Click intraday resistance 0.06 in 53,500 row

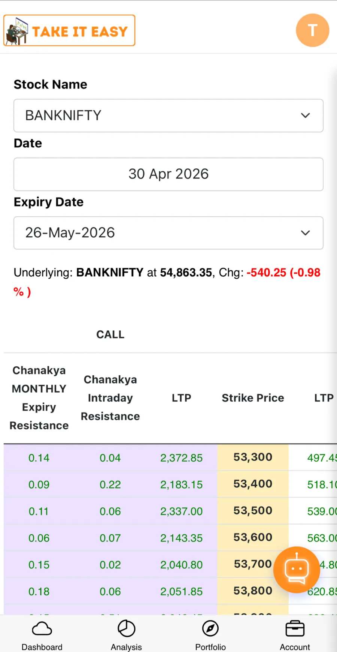tap(110, 511)
